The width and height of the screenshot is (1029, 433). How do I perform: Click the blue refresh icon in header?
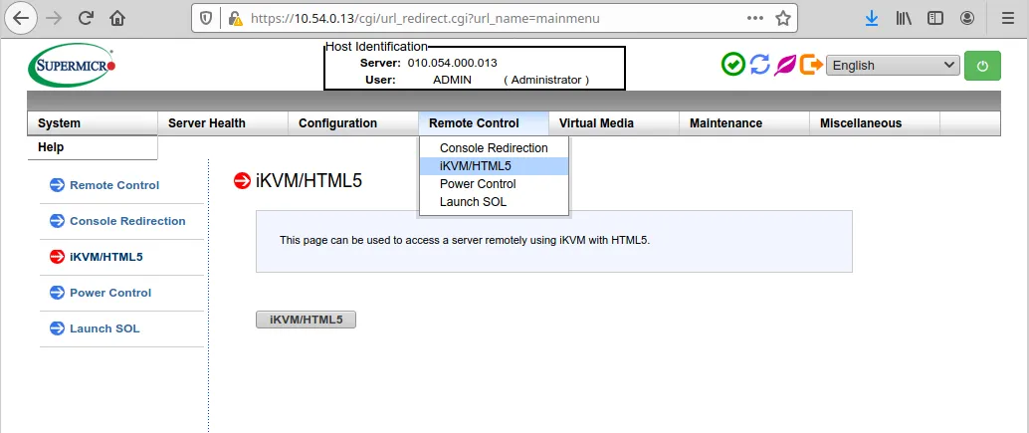coord(760,65)
